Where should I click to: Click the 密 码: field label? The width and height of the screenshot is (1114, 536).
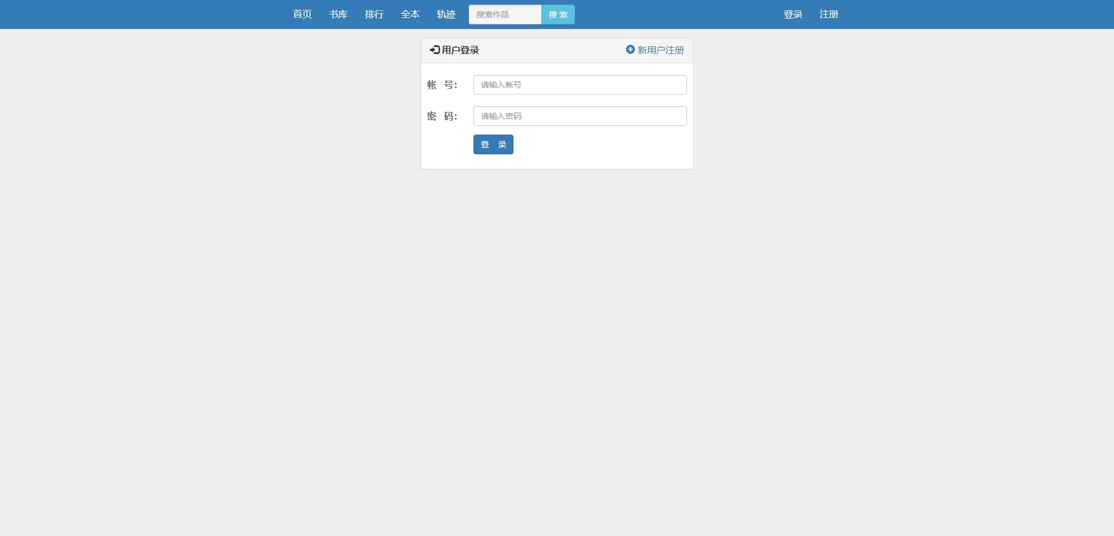click(x=442, y=116)
